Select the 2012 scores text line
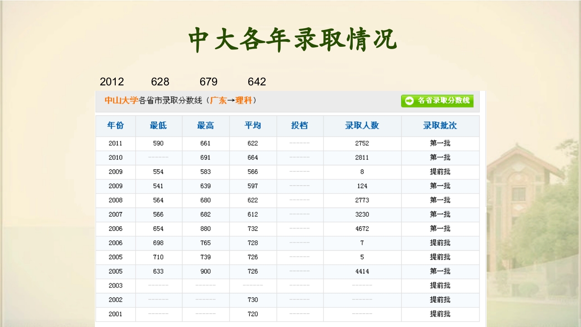 point(184,82)
